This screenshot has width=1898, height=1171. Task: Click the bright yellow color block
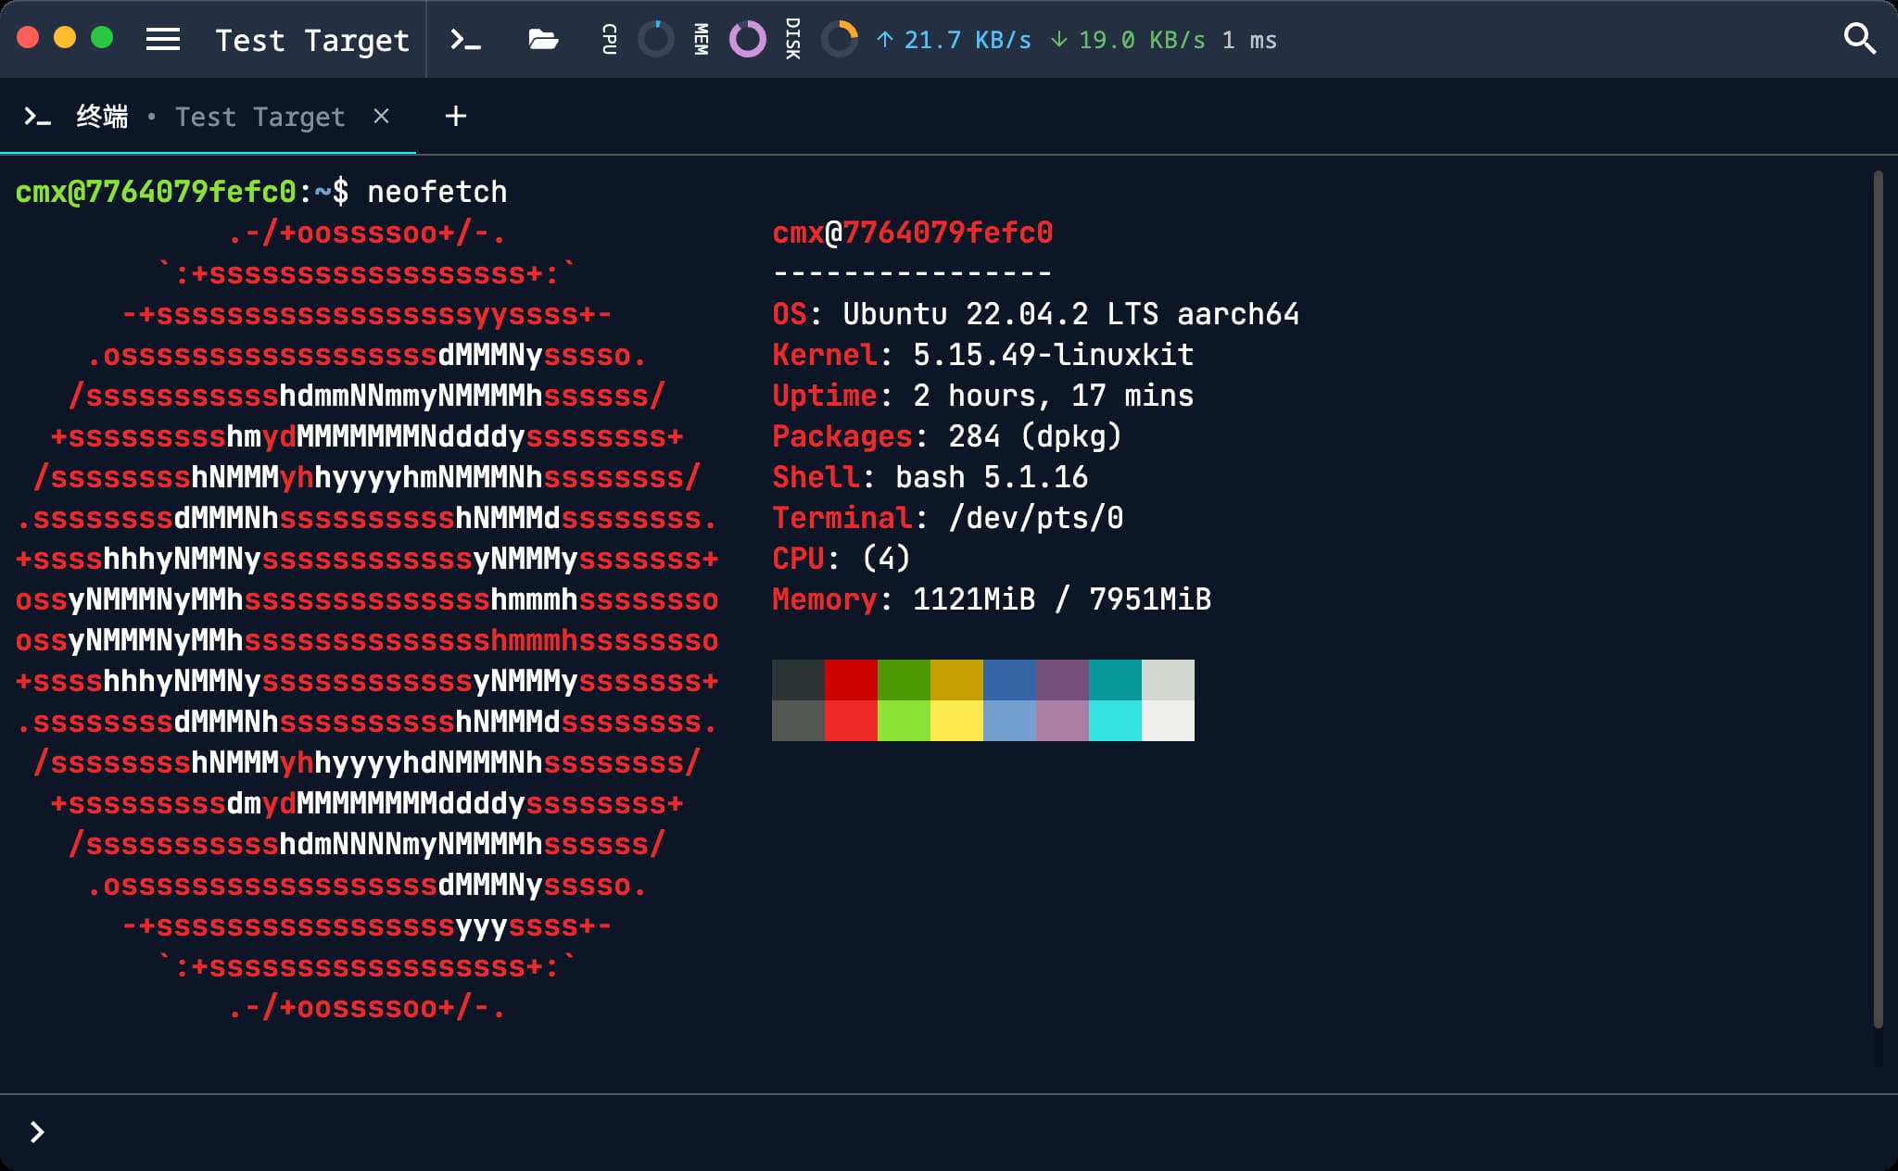pyautogui.click(x=956, y=721)
